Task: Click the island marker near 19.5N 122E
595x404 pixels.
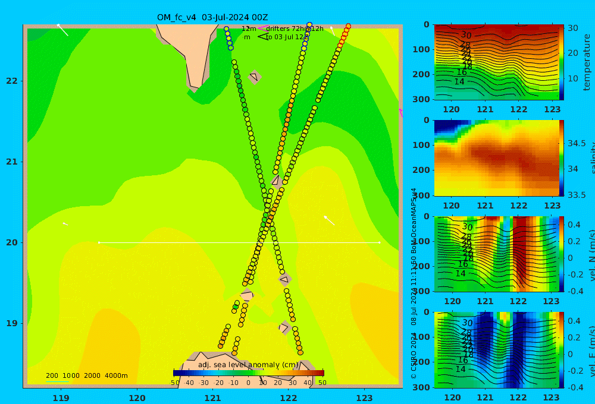Action: click(x=284, y=280)
